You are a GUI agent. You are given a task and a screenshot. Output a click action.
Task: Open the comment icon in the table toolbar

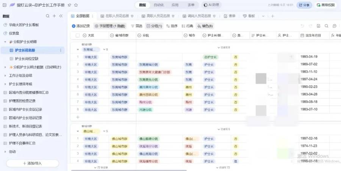335,26
